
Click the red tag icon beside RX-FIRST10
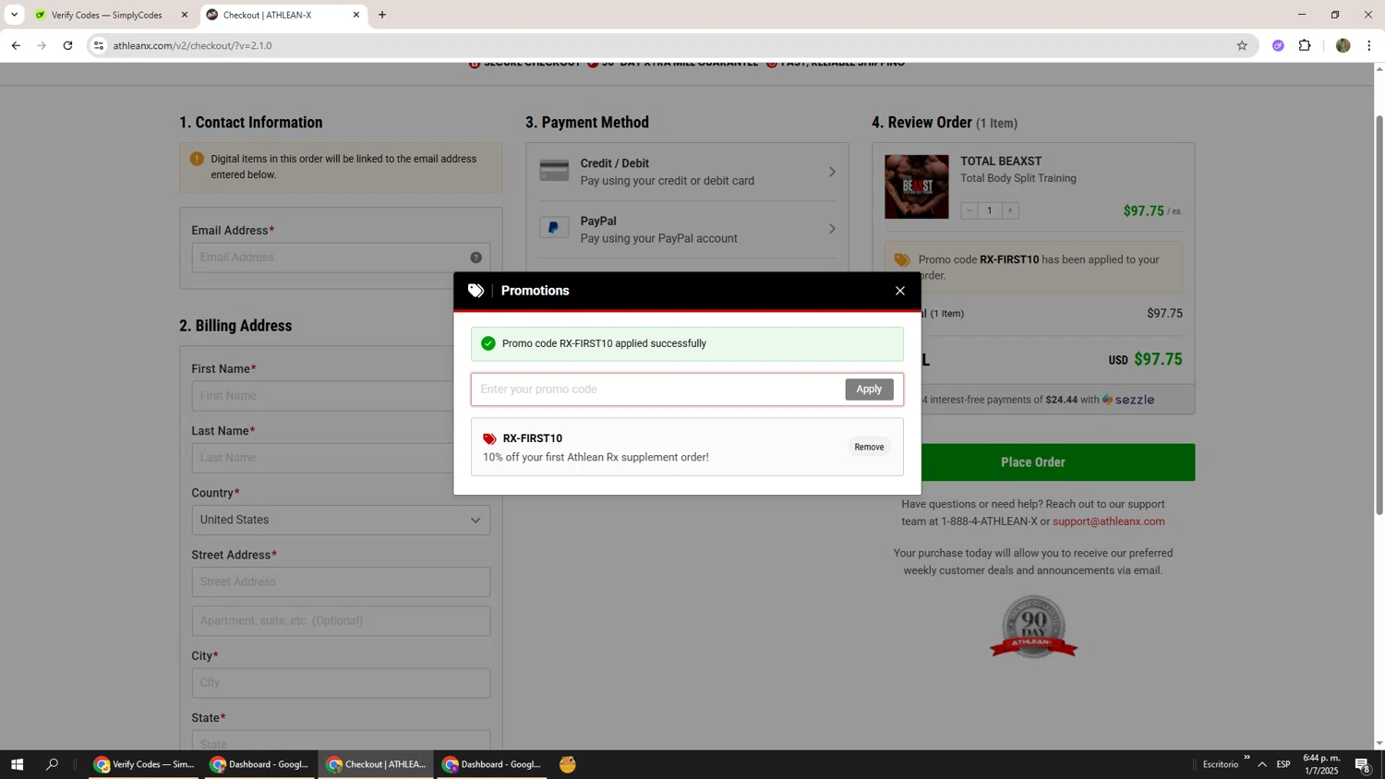pyautogui.click(x=489, y=439)
